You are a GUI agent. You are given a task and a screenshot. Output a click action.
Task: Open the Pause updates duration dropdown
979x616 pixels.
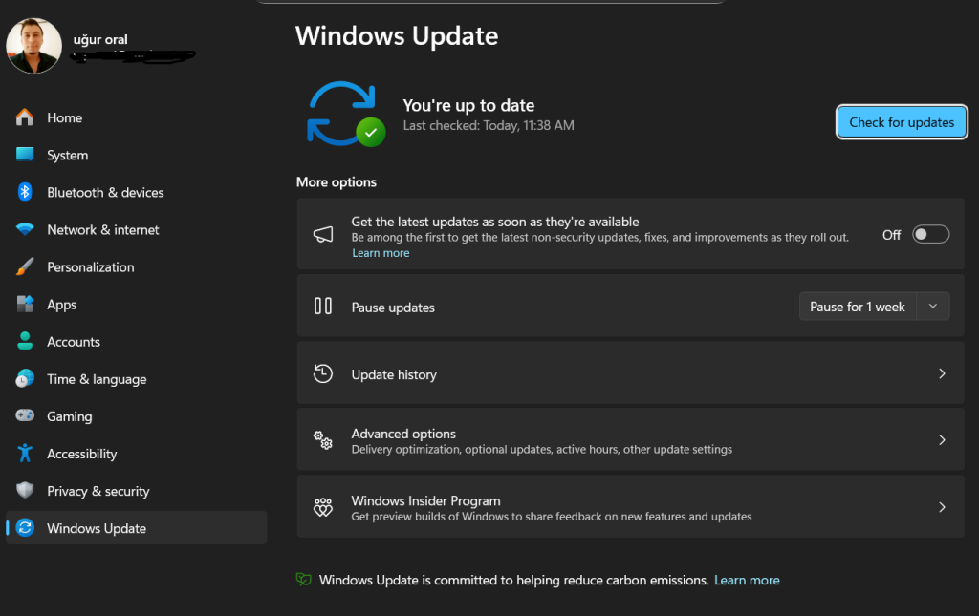tap(932, 306)
